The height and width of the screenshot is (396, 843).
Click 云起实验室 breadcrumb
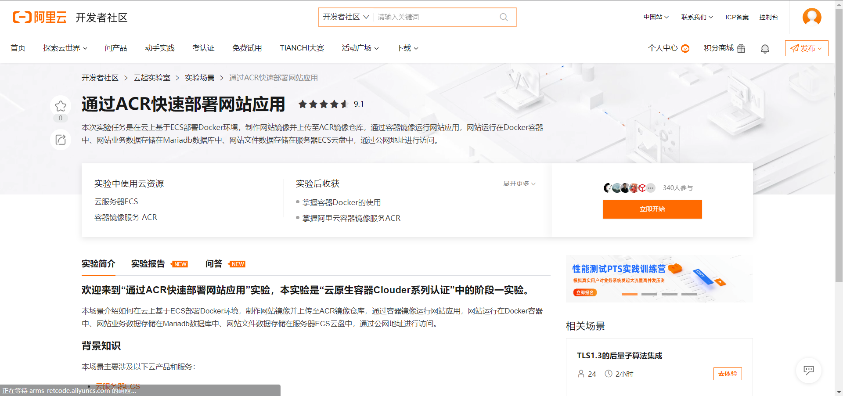tap(152, 78)
